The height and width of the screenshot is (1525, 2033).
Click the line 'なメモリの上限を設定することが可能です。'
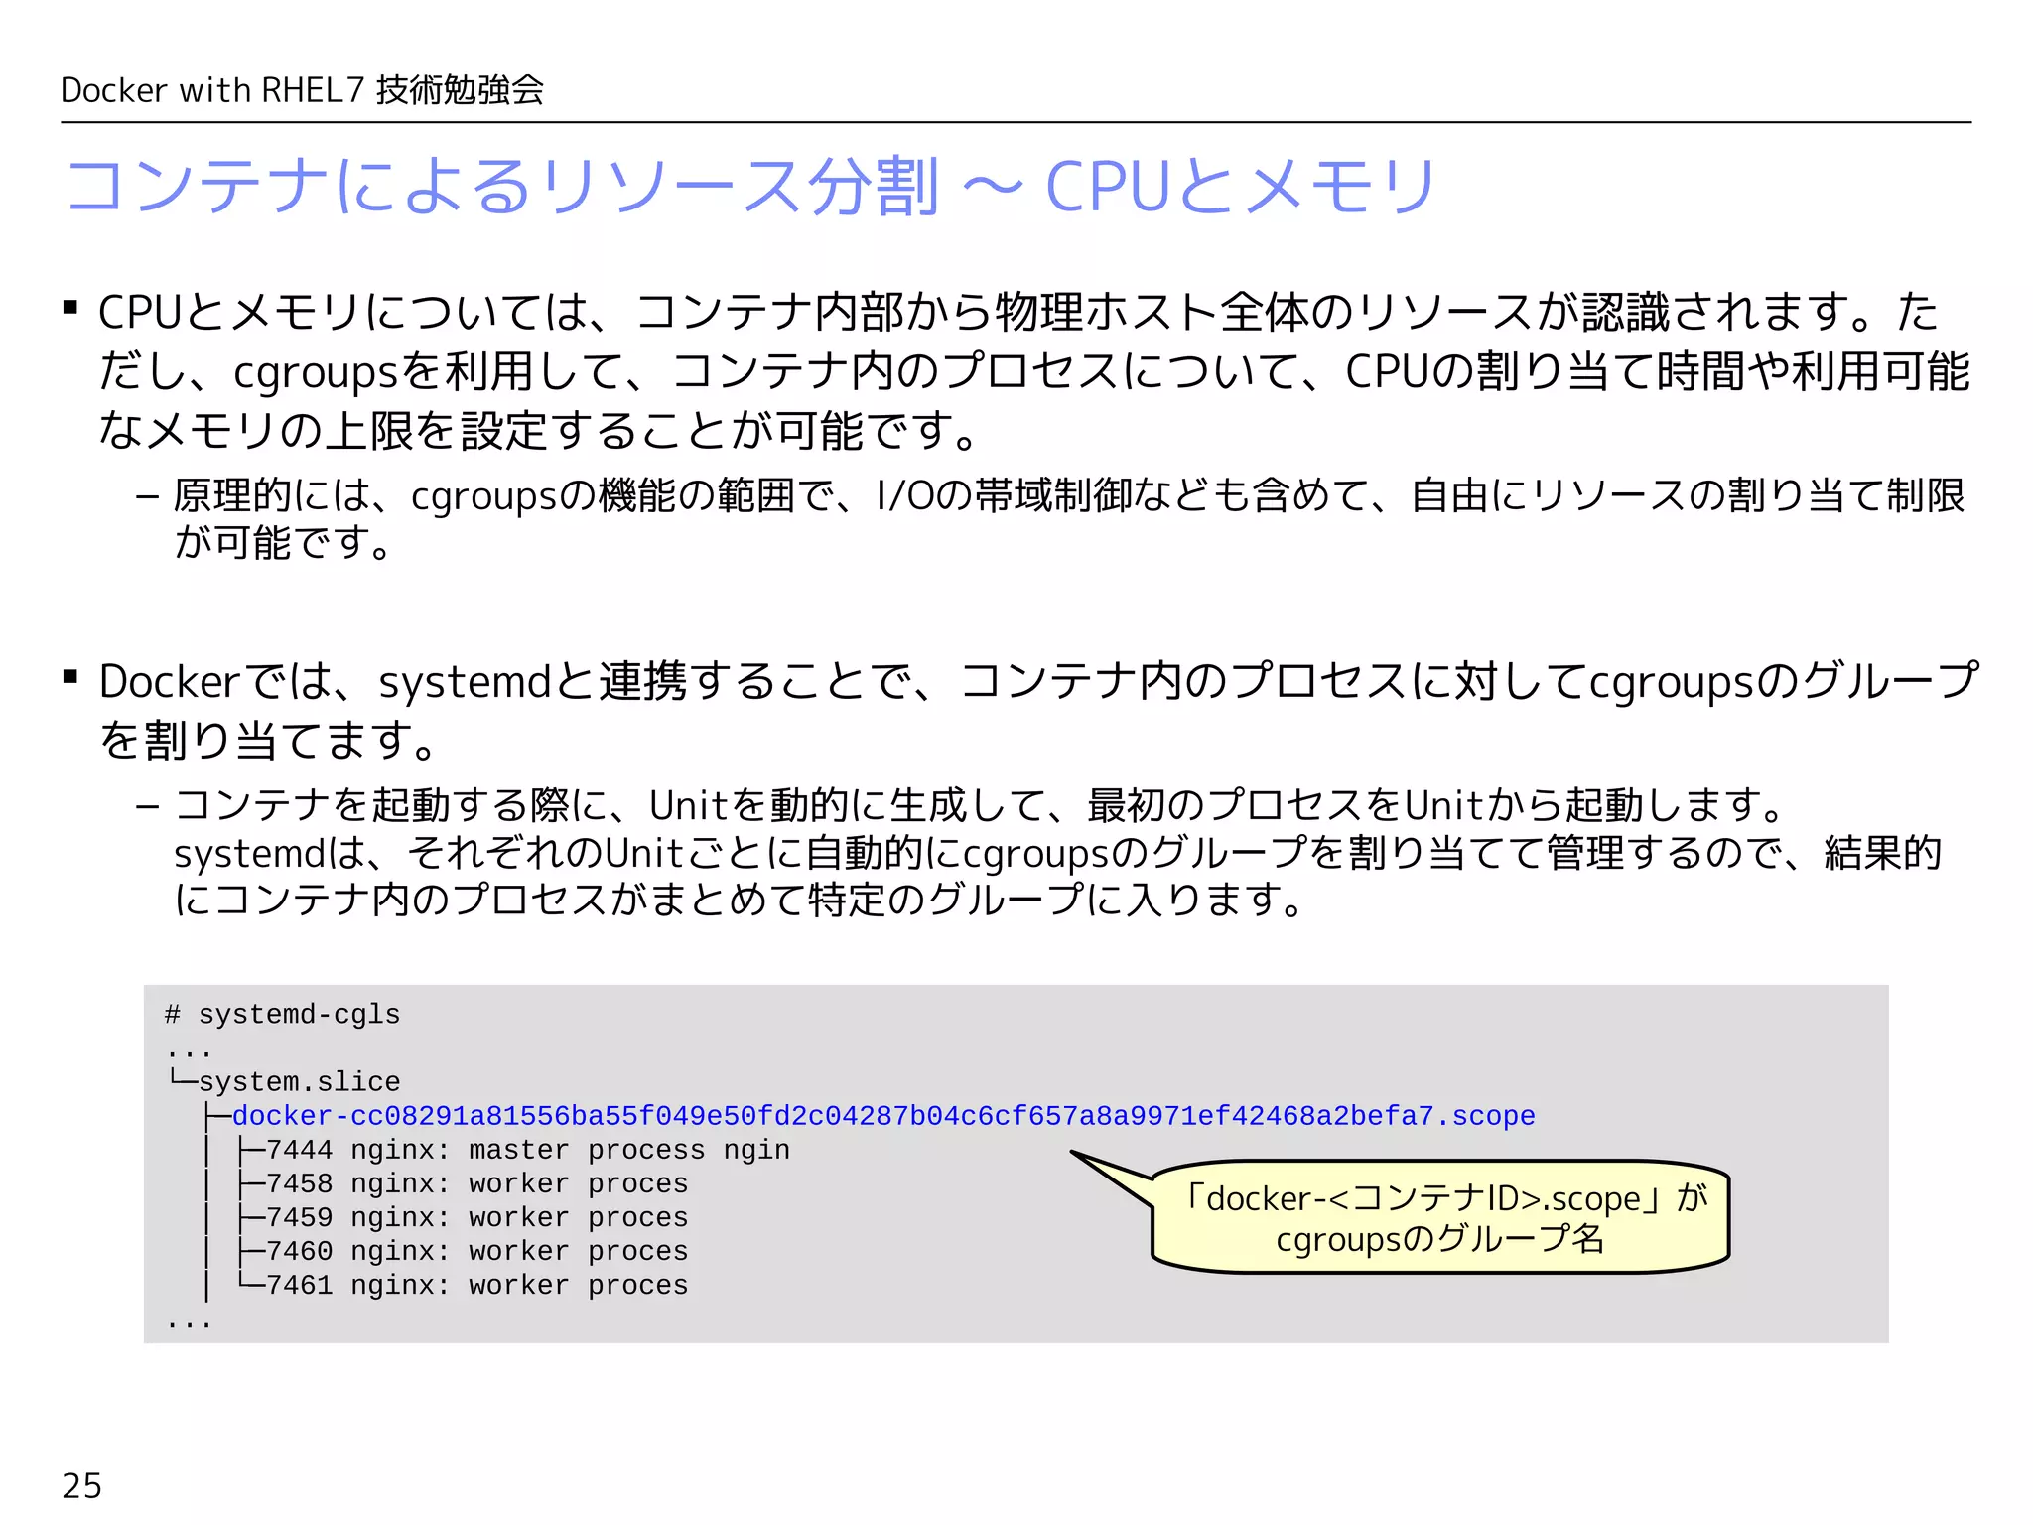click(539, 430)
